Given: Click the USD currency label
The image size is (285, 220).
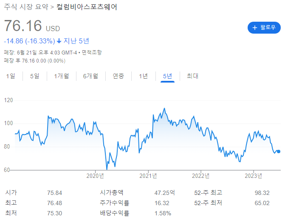Looking at the screenshot, I should click(53, 29).
